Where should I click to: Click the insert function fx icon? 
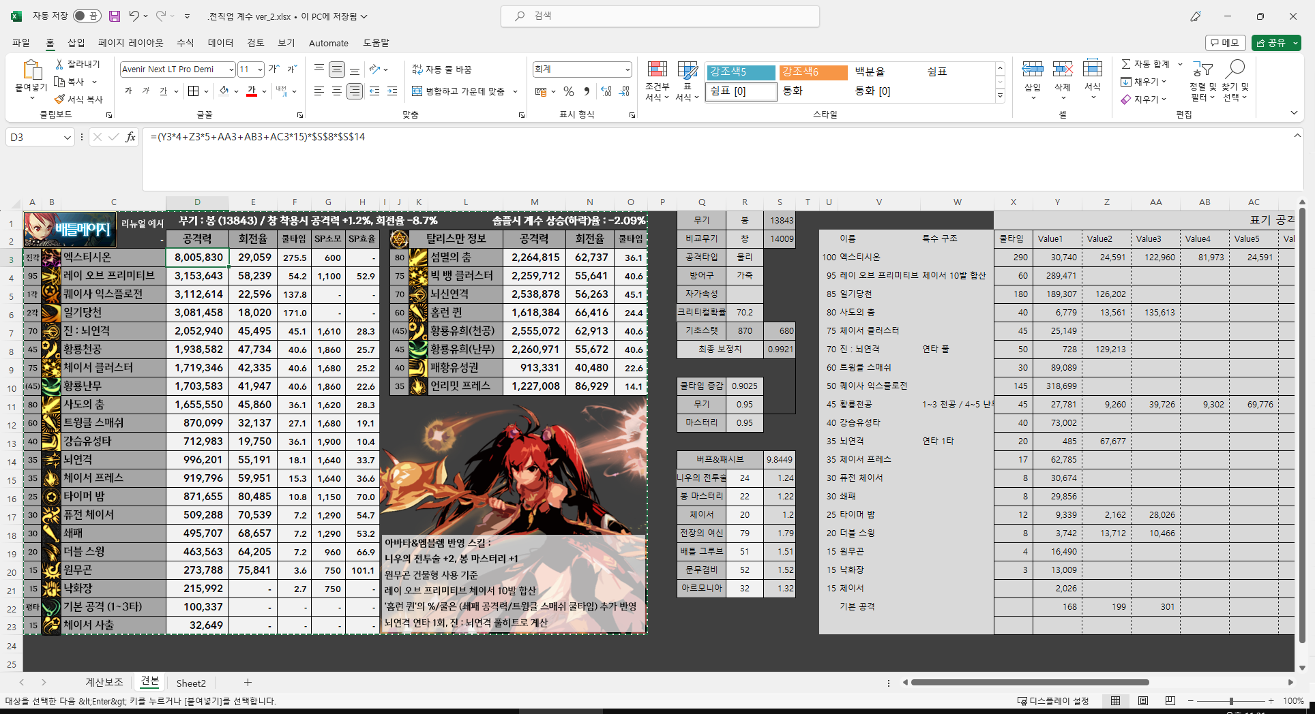pyautogui.click(x=130, y=137)
